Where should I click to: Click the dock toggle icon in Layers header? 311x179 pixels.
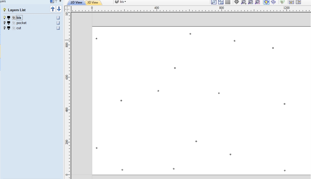52,1
